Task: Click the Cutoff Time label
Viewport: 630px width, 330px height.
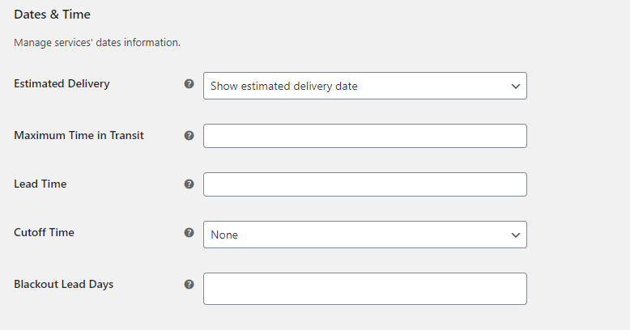Action: pos(45,232)
